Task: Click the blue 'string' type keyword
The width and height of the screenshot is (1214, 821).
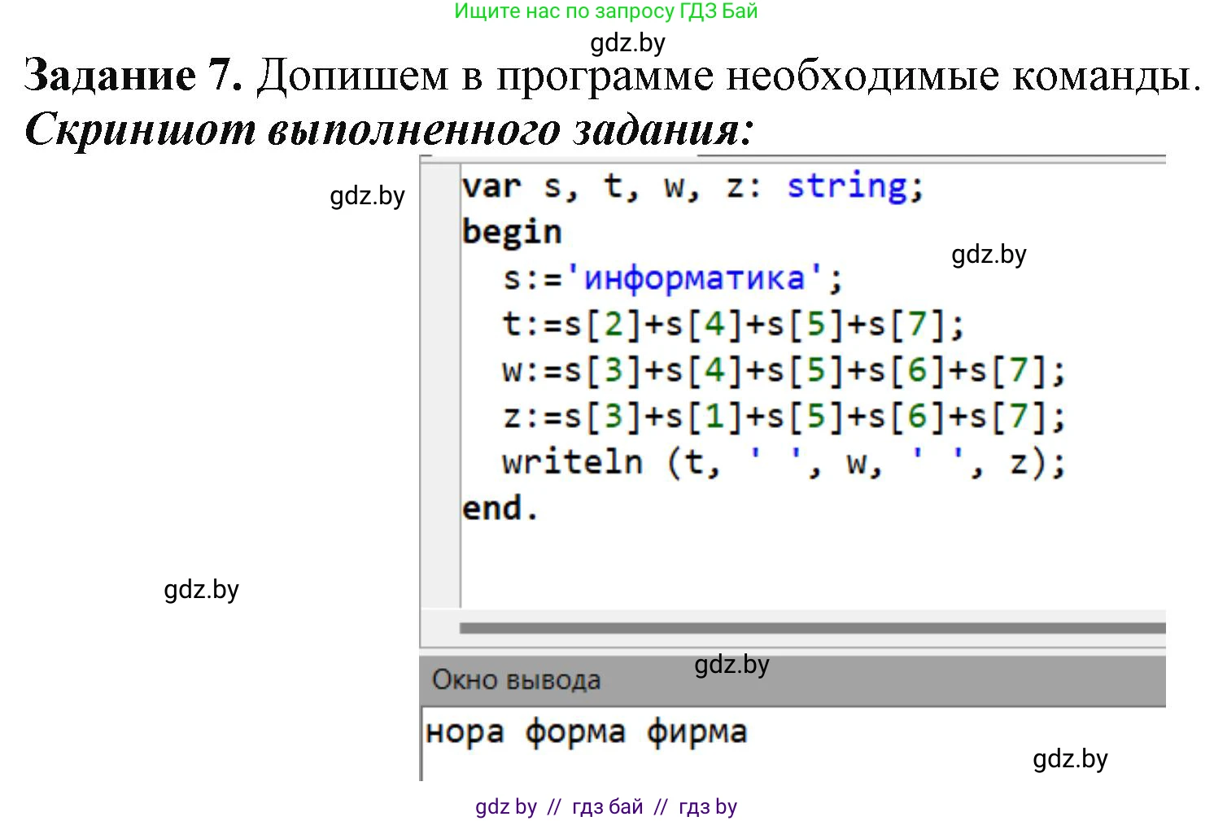Action: pos(846,186)
